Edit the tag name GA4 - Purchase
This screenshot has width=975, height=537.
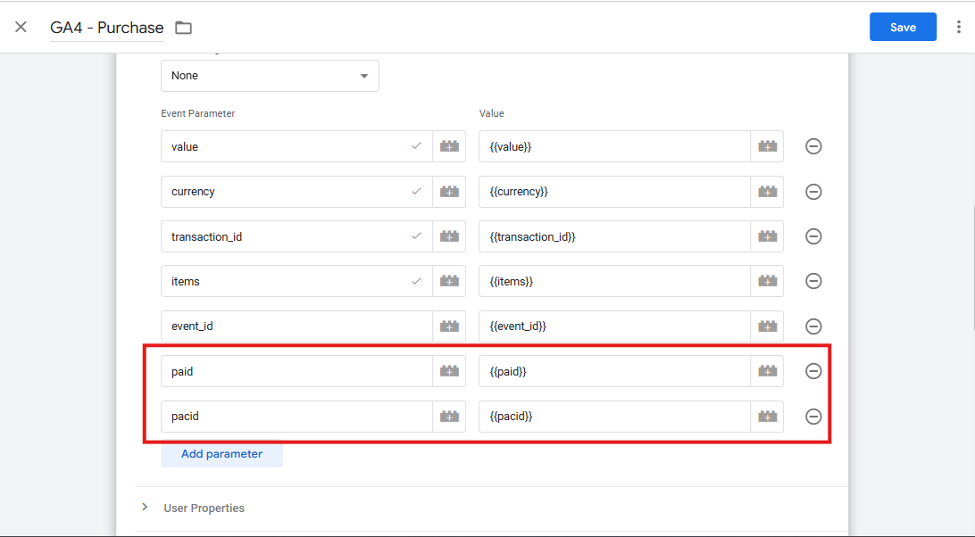click(107, 28)
